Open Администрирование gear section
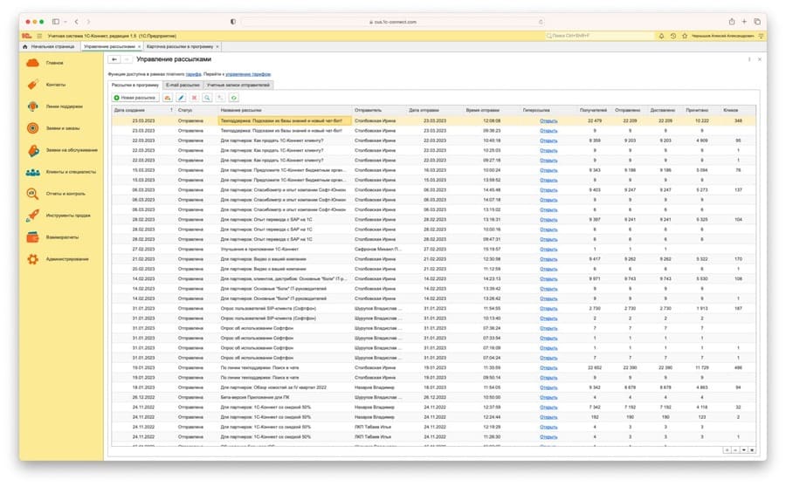The image size is (786, 486). click(57, 259)
